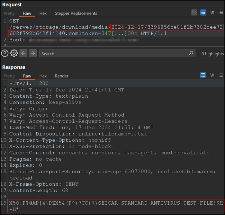Viewport: 225px width, 215px height.
Task: Select the Render tab in Response
Action: 61,76
